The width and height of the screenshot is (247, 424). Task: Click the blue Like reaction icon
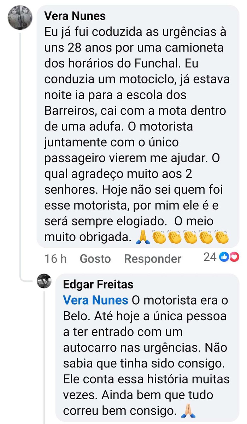coord(224,257)
